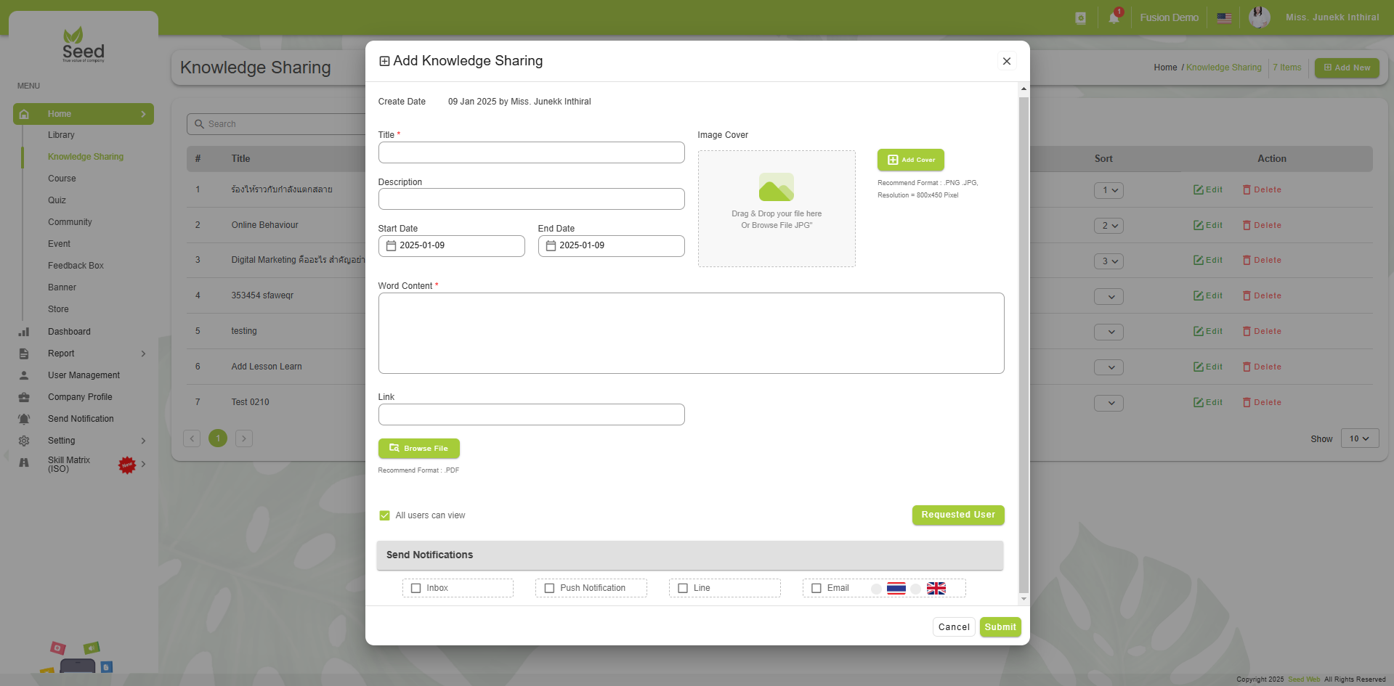Click the End Date calendar icon
This screenshot has height=686, width=1394.
551,246
